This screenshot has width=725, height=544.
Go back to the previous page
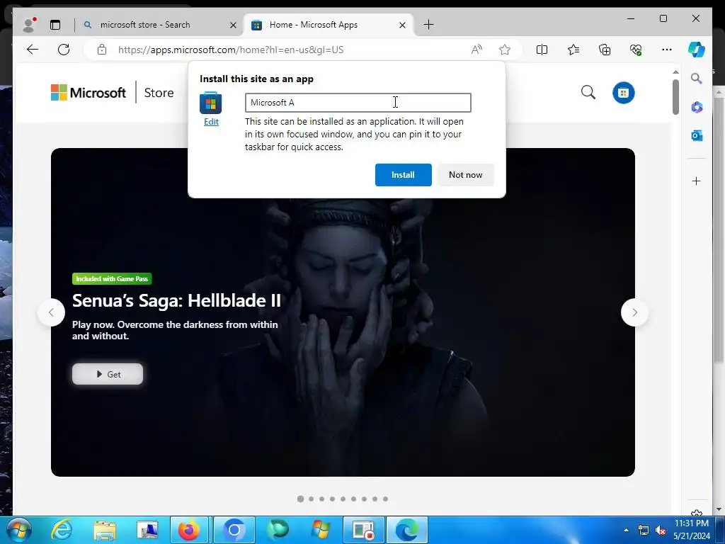pos(33,50)
